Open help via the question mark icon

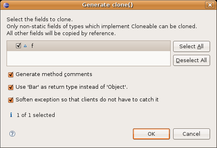pos(12,134)
